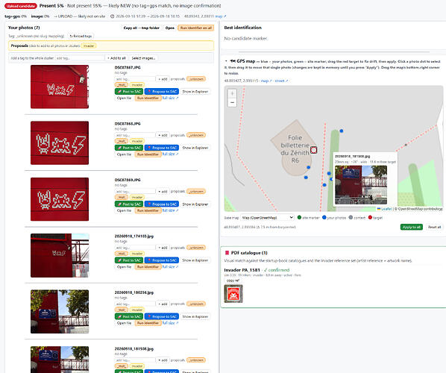Propose DSC07867.JPG to SAC
This screenshot has width=446, height=373.
pyautogui.click(x=162, y=91)
